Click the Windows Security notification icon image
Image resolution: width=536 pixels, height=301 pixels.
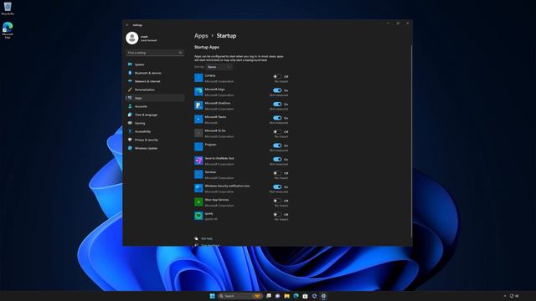tap(198, 188)
